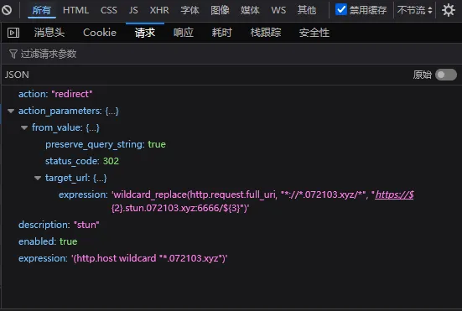The width and height of the screenshot is (462, 311).
Task: Enable the 原始 raw toggle
Action: point(446,75)
